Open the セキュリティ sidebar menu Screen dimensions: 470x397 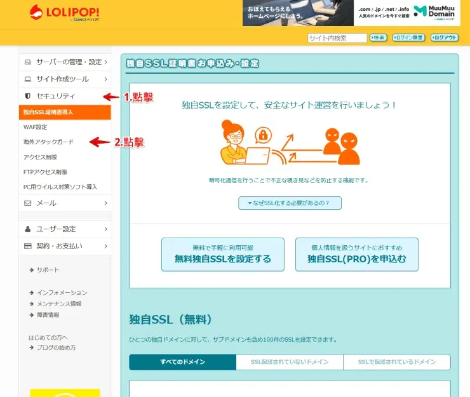[x=65, y=96]
